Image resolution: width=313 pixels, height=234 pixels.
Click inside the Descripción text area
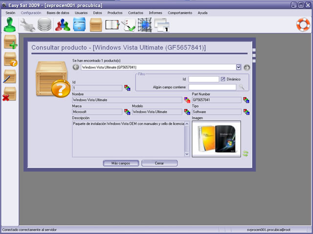(128, 139)
